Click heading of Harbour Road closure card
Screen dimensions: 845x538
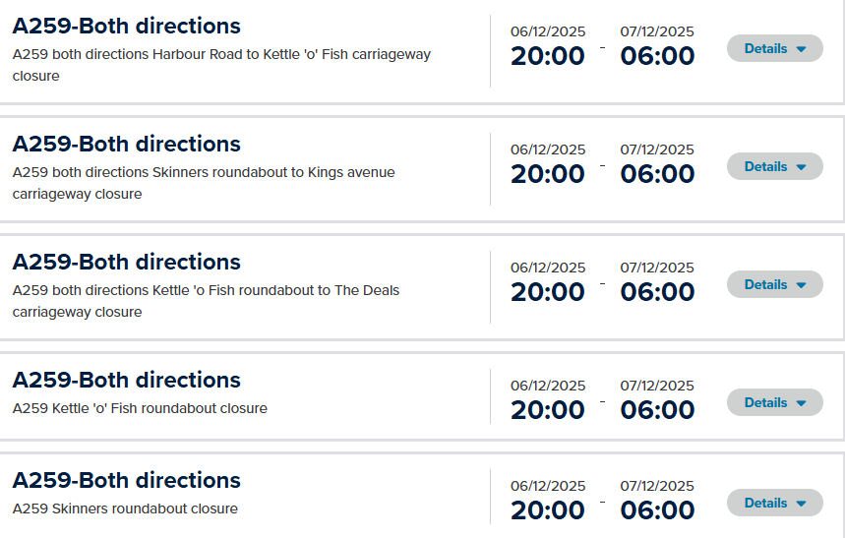(x=126, y=26)
